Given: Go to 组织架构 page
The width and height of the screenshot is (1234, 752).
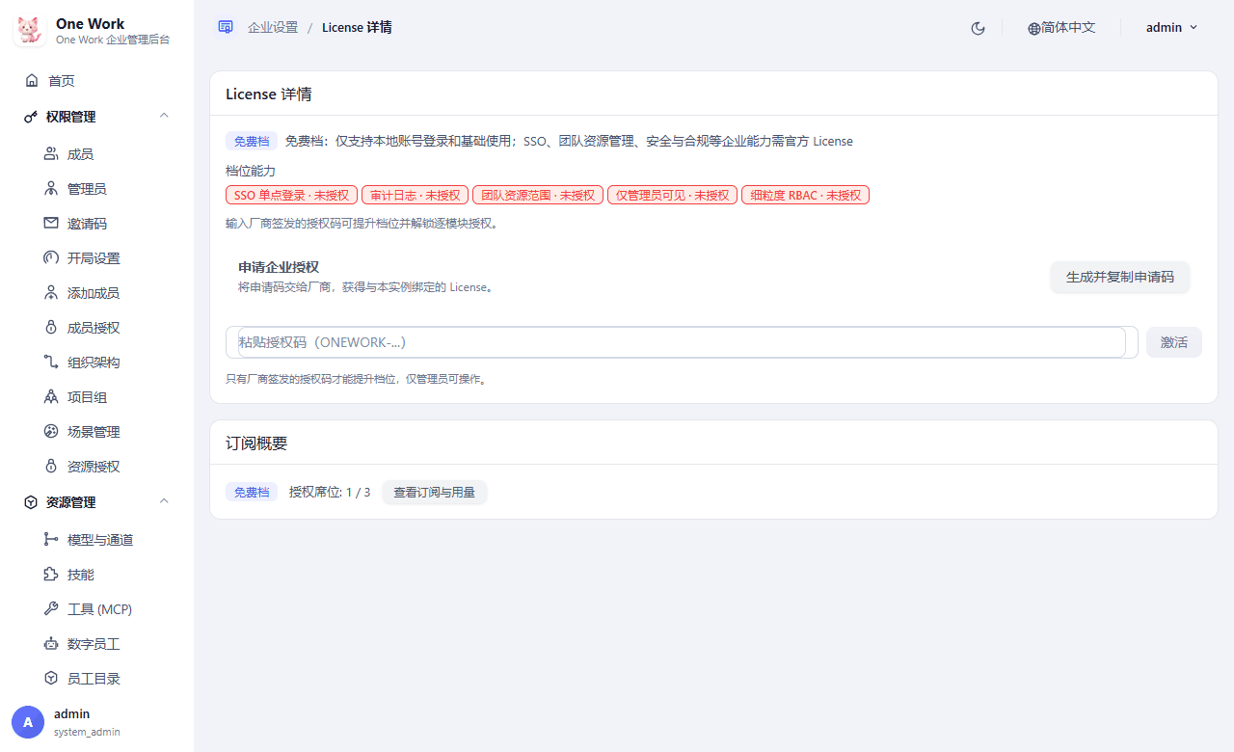Looking at the screenshot, I should point(96,363).
